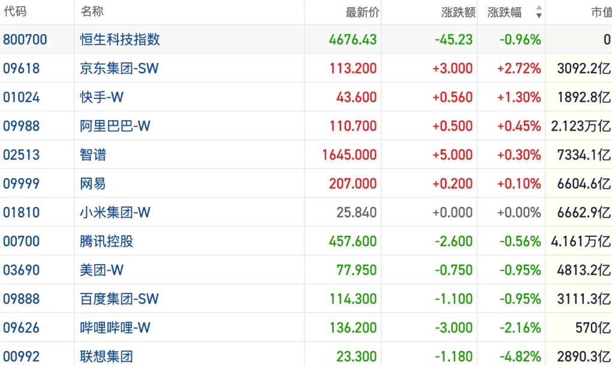This screenshot has height=366, width=612.
Task: Open 网易 stock entry
Action: pos(93,184)
